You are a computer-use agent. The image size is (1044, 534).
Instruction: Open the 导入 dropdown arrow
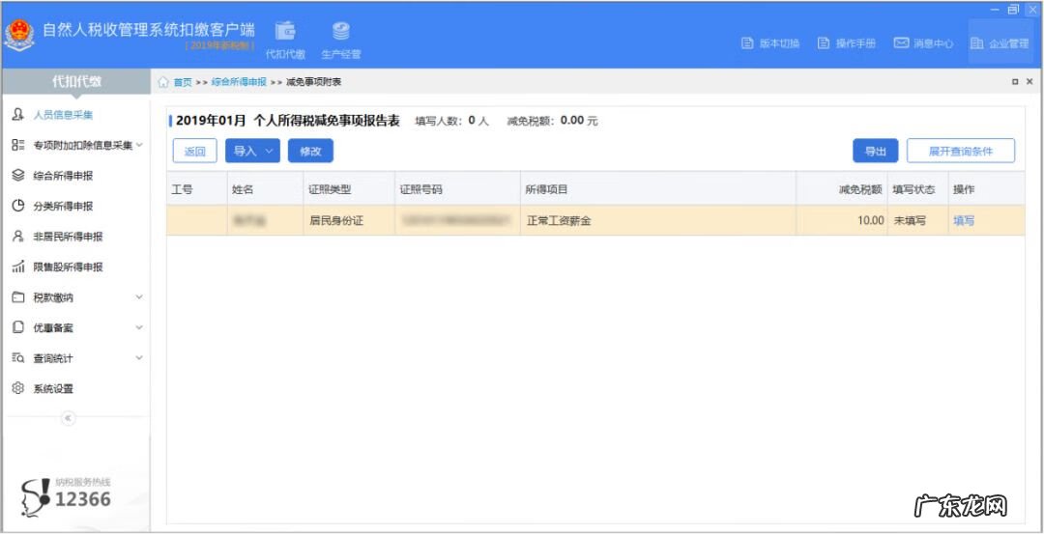coord(269,151)
